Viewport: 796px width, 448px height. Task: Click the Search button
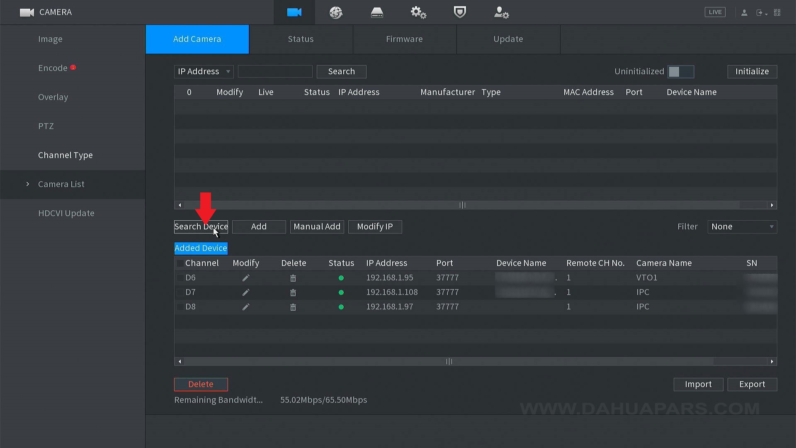341,71
